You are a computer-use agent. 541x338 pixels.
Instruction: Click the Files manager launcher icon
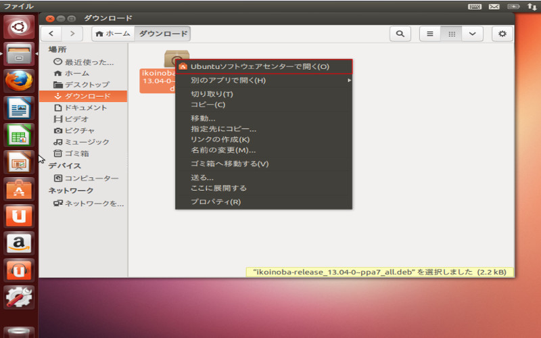(x=19, y=53)
